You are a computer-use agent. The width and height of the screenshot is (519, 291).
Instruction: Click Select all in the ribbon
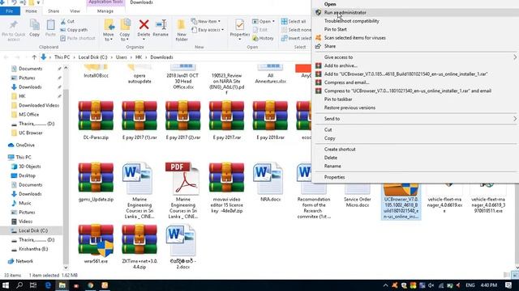(x=294, y=22)
